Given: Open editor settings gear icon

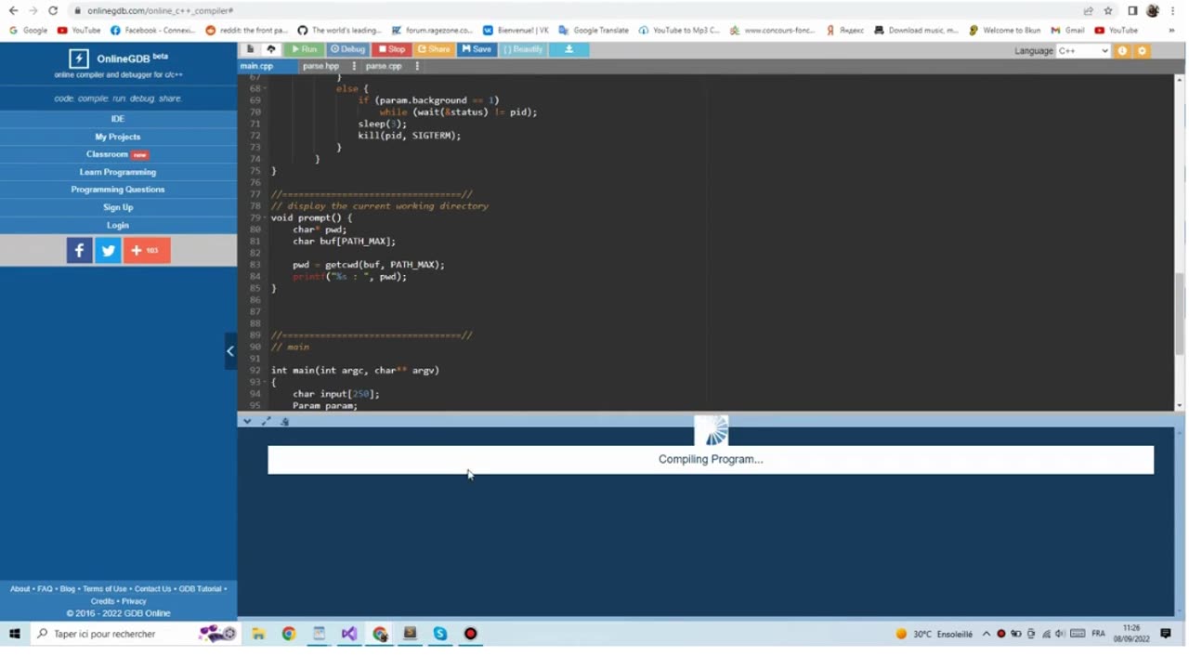Looking at the screenshot, I should click(1143, 50).
